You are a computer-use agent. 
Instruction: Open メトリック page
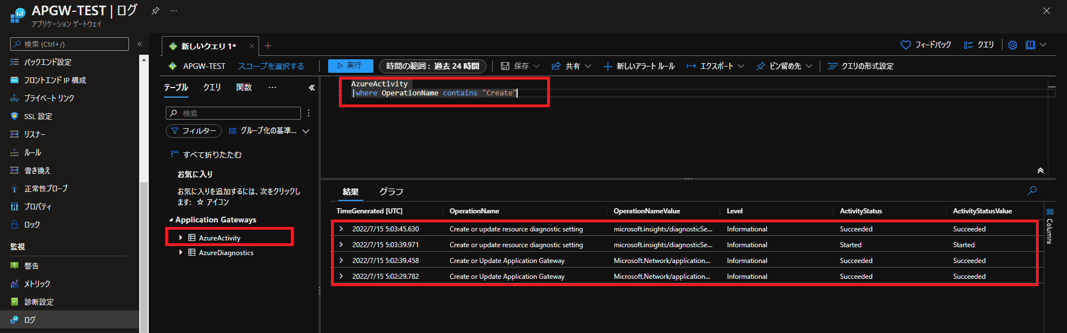coord(37,284)
